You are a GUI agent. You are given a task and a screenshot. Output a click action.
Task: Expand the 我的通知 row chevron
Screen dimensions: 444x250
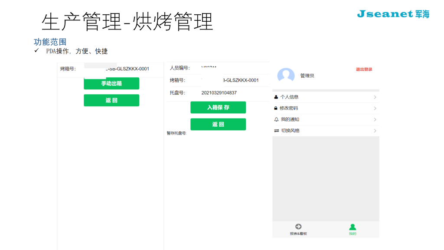click(x=375, y=120)
